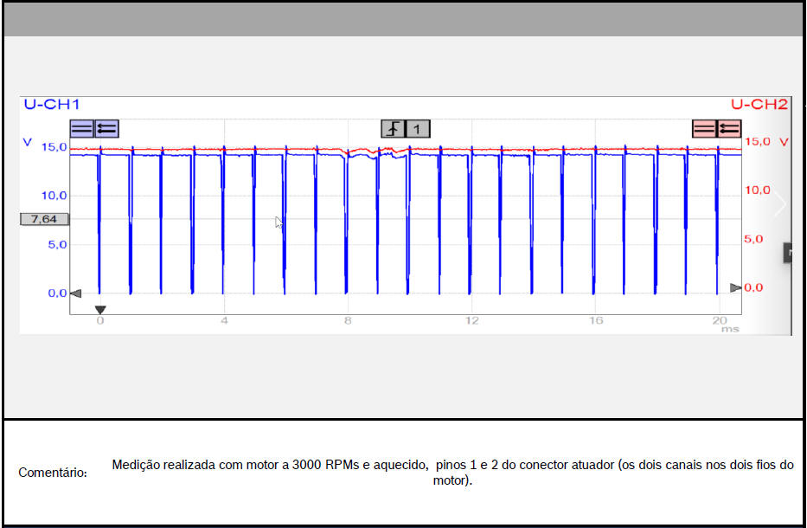Select the rising edge trigger icon

(394, 129)
